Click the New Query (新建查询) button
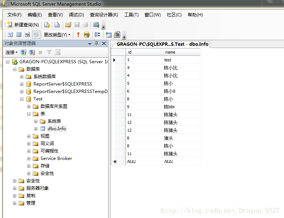This screenshot has width=284, height=218. [x=23, y=25]
